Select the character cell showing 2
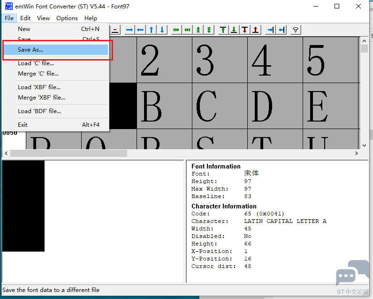Screen dimensions: 373x299 (x=164, y=60)
